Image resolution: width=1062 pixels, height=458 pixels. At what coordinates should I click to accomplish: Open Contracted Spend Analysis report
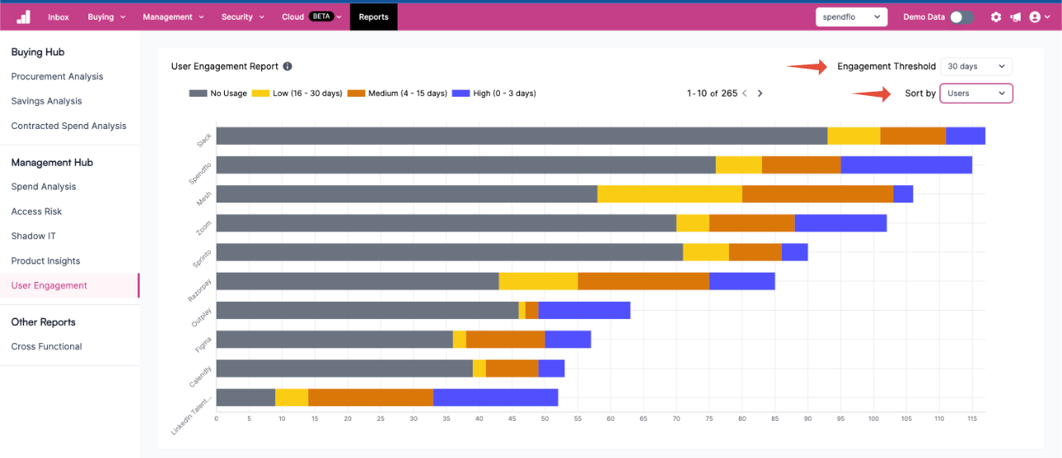[69, 126]
